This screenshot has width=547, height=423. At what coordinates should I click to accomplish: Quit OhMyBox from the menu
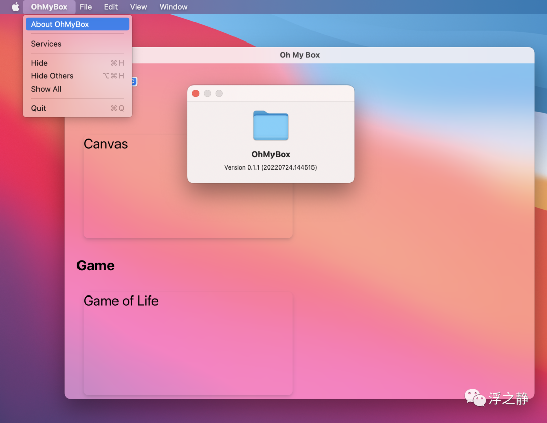coord(77,108)
